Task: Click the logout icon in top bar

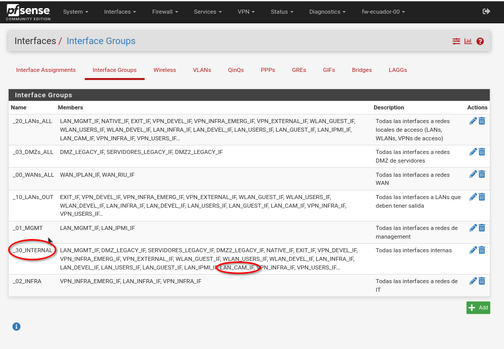Action: pyautogui.click(x=486, y=12)
